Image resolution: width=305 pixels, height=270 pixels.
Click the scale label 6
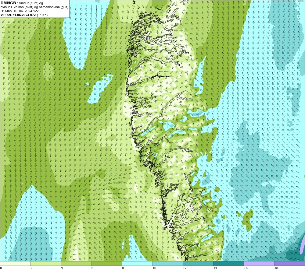pyautogui.click(x=92, y=268)
